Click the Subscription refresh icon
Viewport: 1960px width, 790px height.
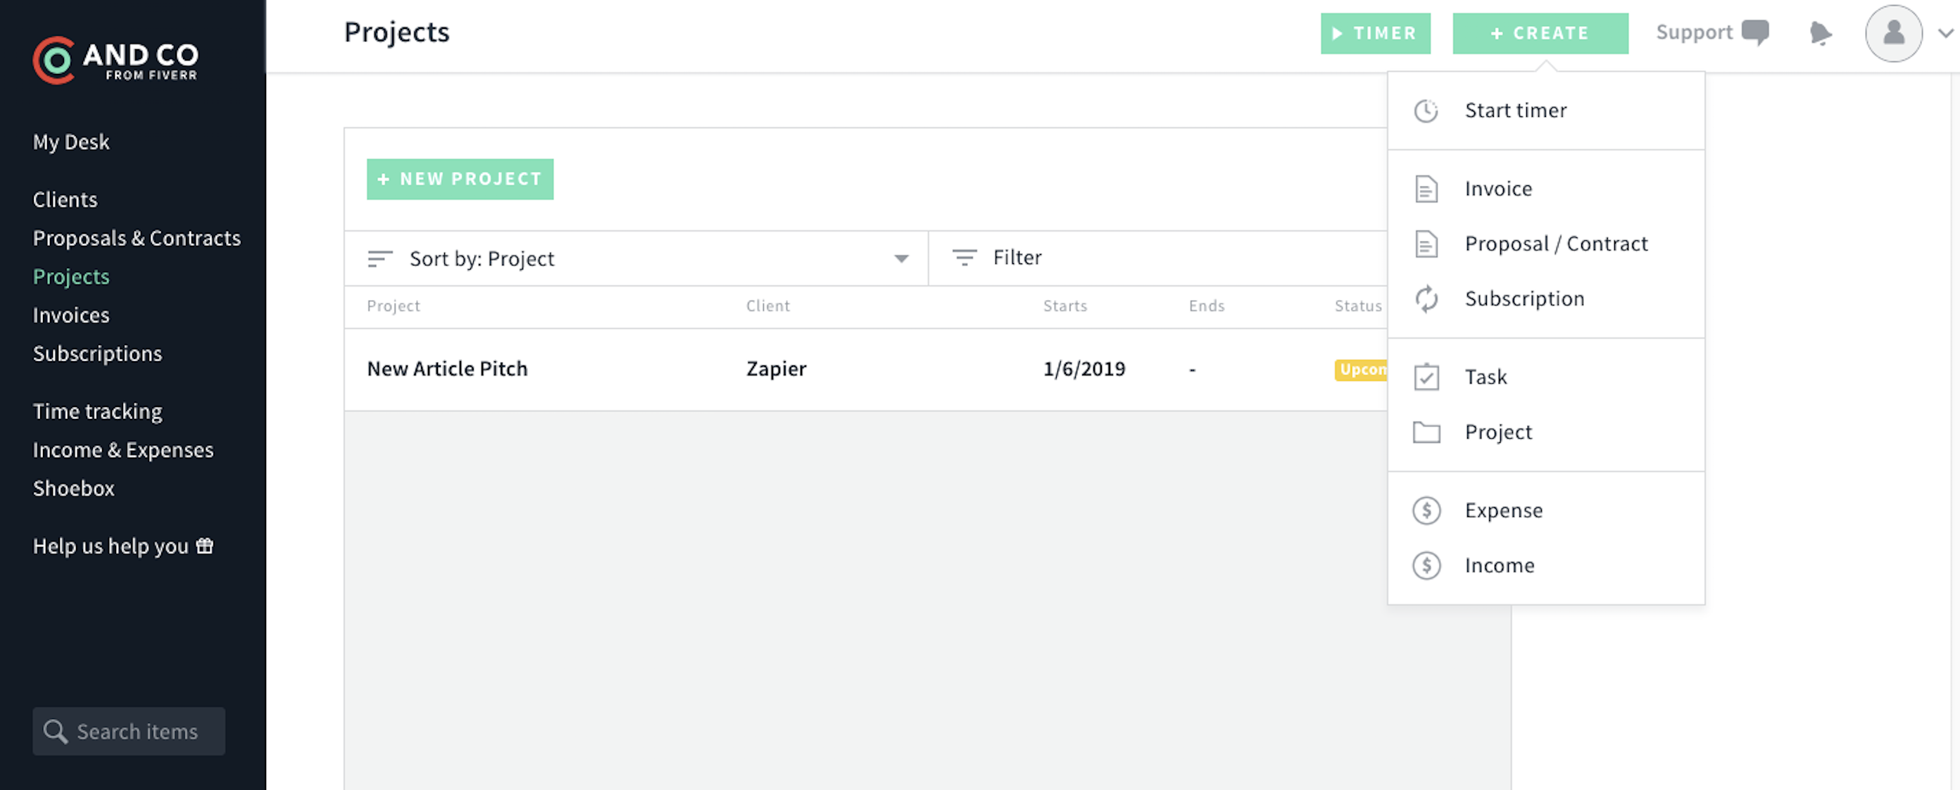[1426, 299]
